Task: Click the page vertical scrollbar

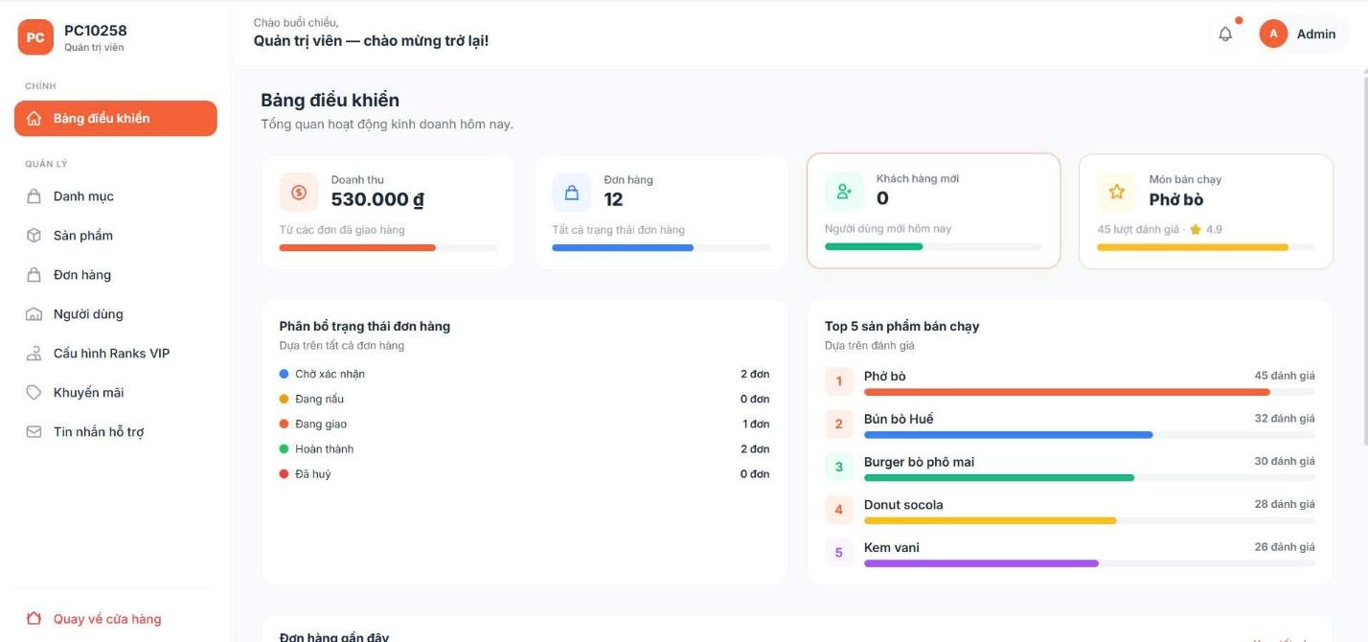Action: click(1363, 259)
